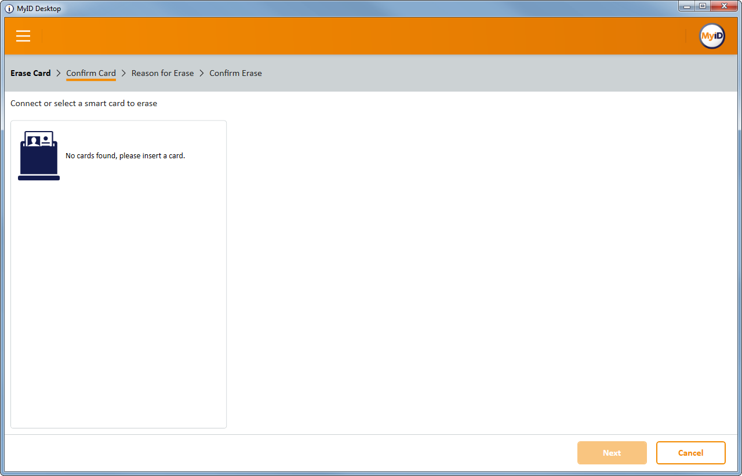The height and width of the screenshot is (476, 742).
Task: Click the 'MyID Desktop' title bar text
Action: [x=39, y=9]
